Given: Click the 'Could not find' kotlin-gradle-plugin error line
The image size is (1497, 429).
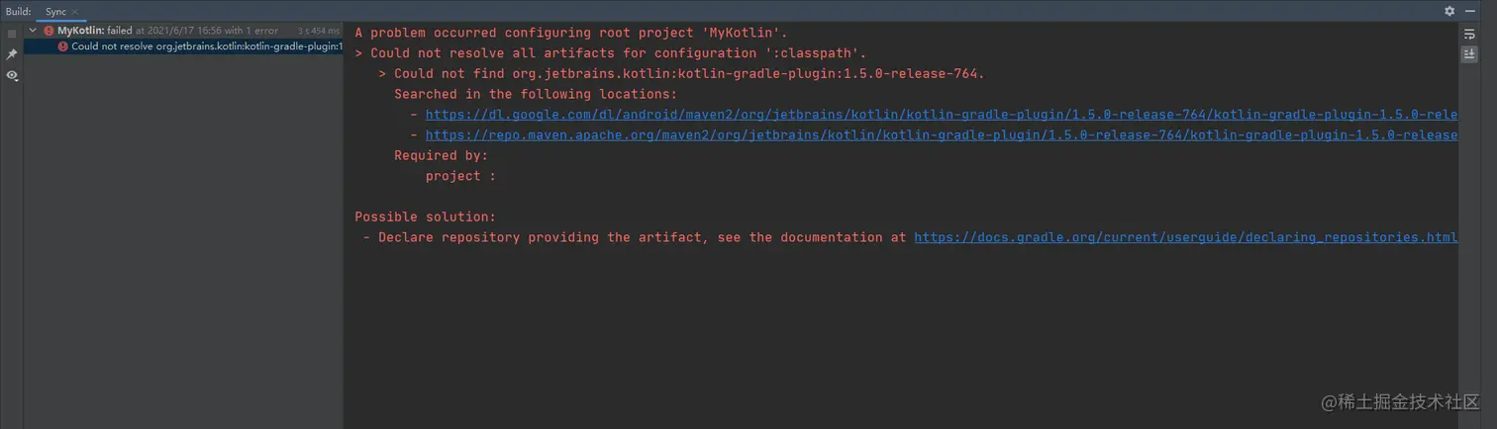Looking at the screenshot, I should [x=681, y=74].
